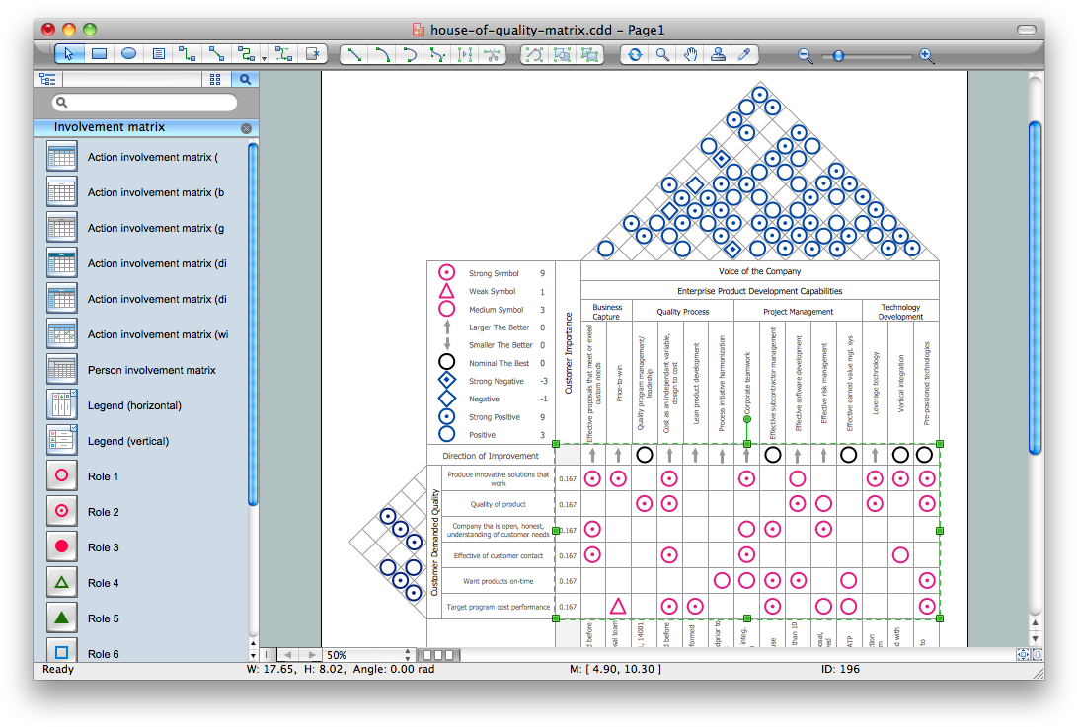Toggle the tree view in library panel

[x=47, y=78]
